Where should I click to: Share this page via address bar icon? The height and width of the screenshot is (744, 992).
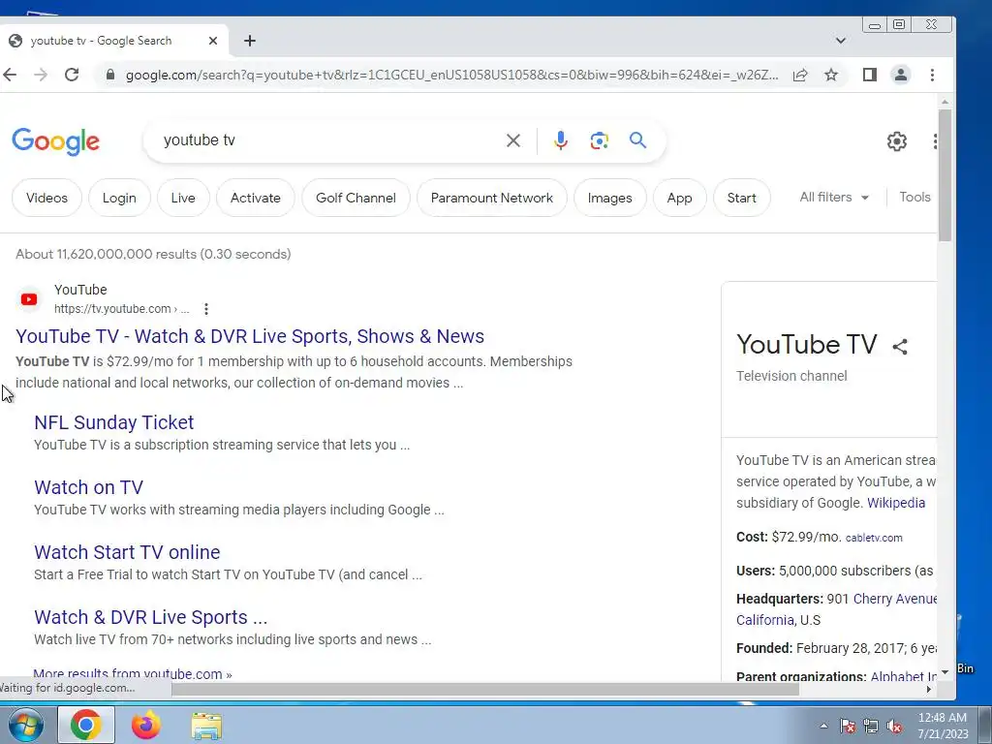point(800,75)
